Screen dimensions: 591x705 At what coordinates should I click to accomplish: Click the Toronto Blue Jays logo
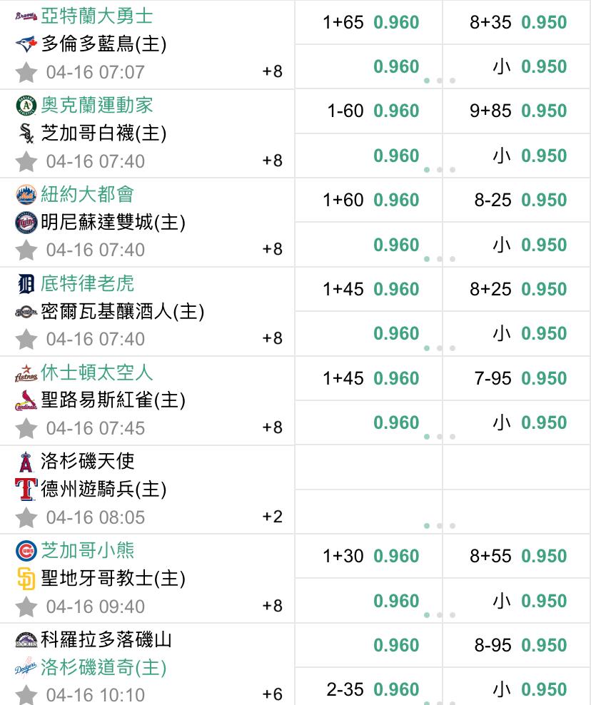pos(26,44)
